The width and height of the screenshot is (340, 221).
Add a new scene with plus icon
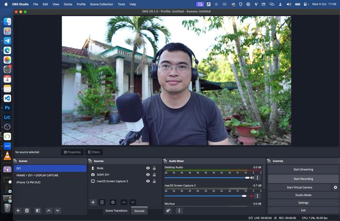tap(18, 210)
